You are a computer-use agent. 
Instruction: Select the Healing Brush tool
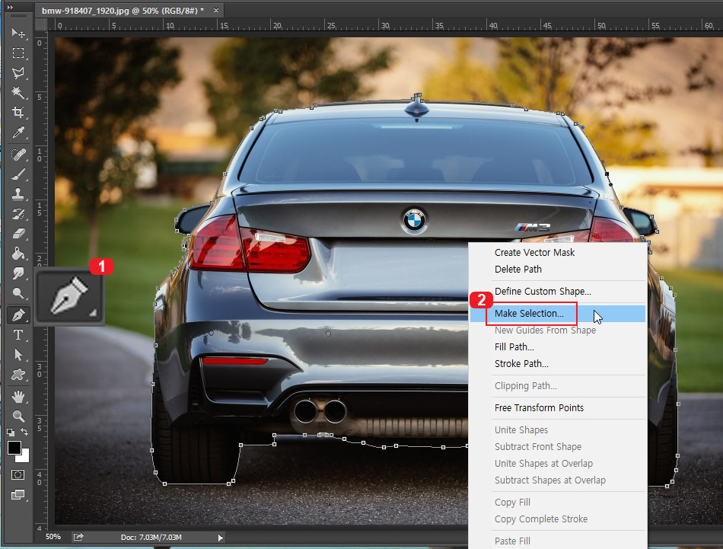[x=18, y=154]
